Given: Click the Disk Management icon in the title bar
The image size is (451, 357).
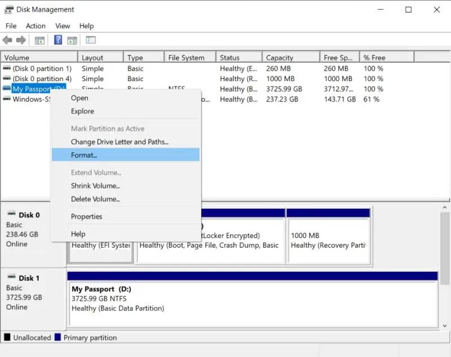Looking at the screenshot, I should pos(8,9).
